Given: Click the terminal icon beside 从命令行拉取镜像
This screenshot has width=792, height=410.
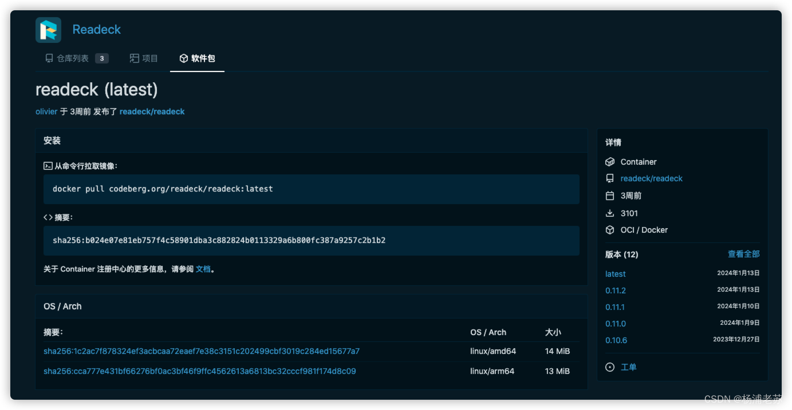Looking at the screenshot, I should 48,166.
